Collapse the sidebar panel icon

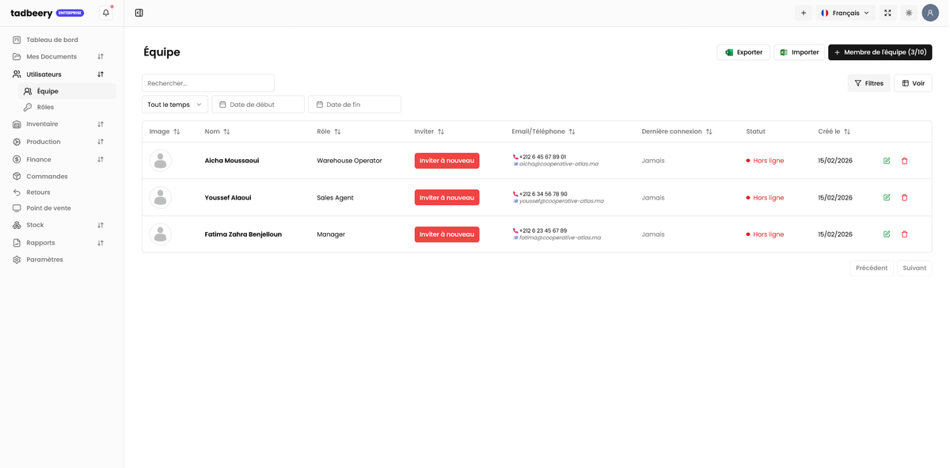(x=139, y=13)
